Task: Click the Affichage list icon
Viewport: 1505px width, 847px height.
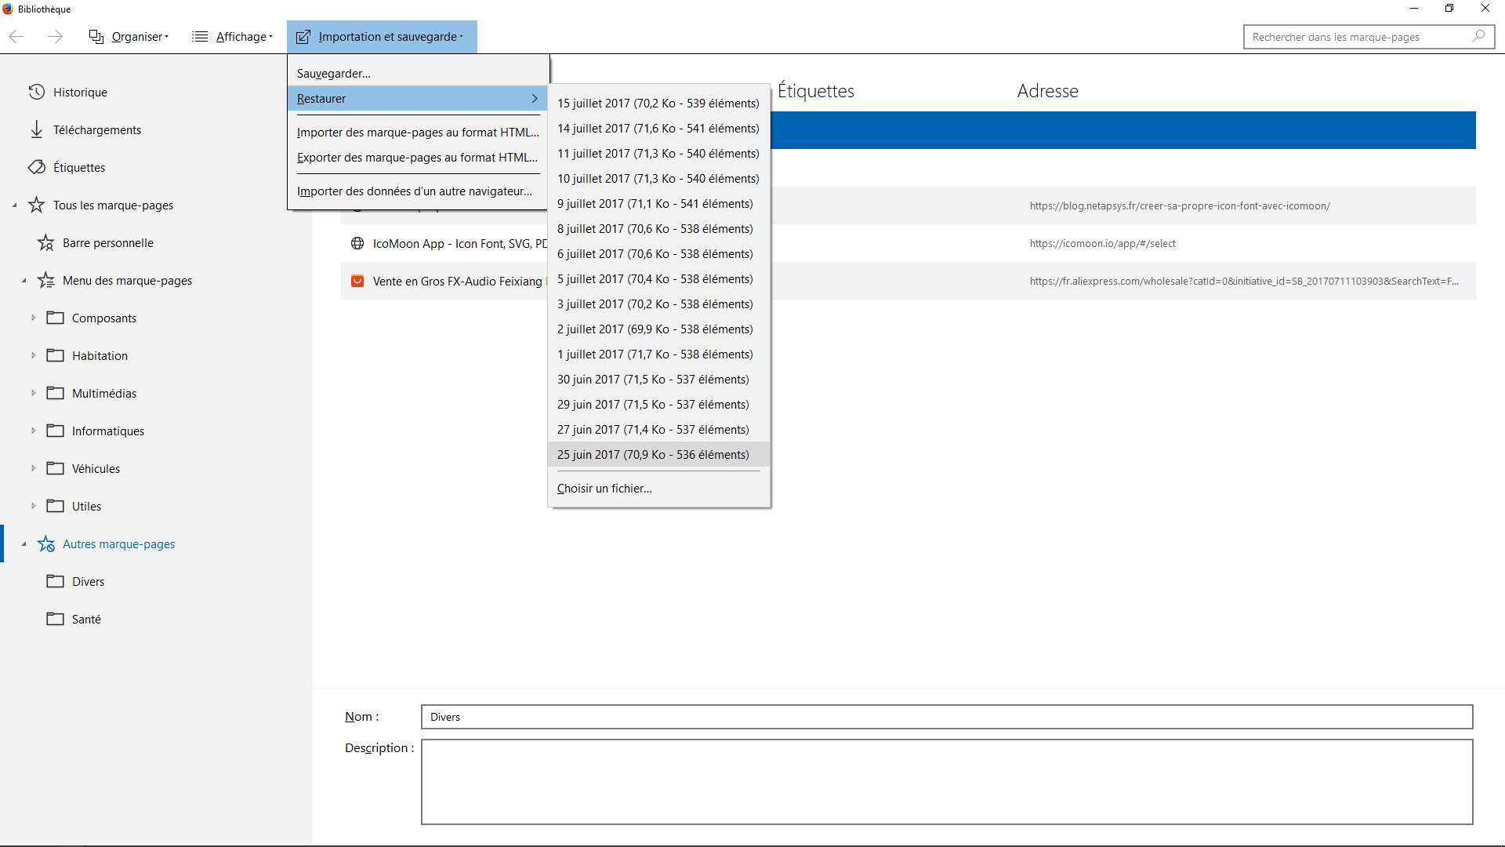Action: pos(200,37)
